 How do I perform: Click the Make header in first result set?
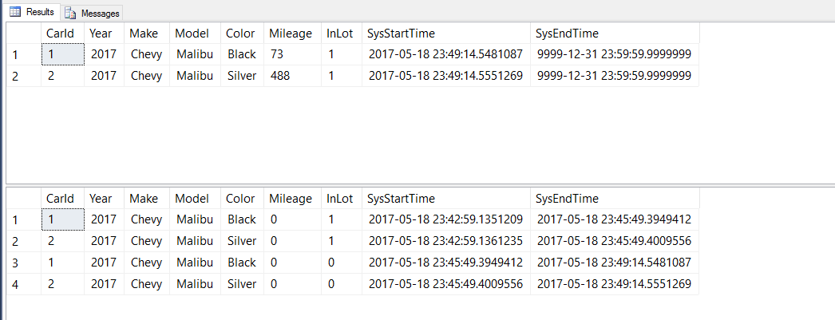point(144,34)
